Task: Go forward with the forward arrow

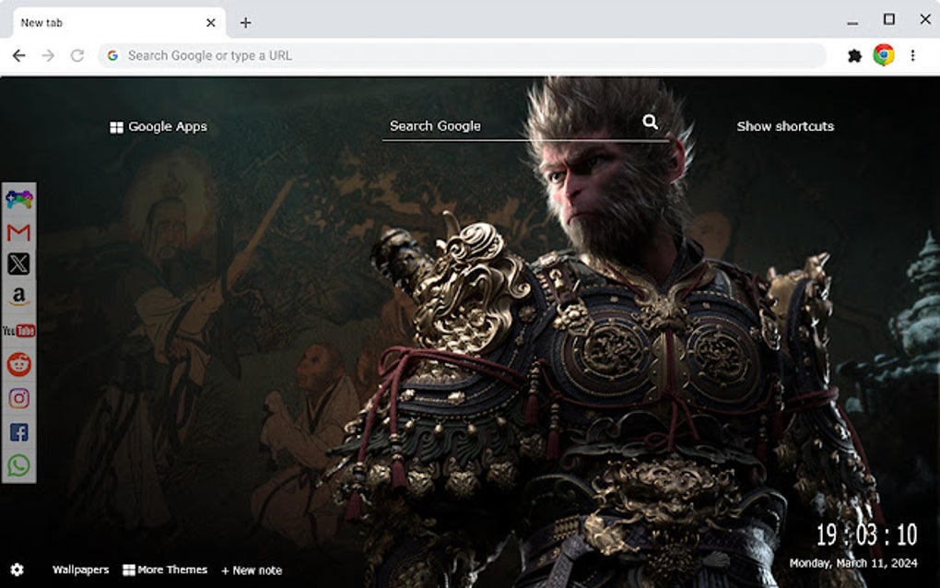Action: click(x=49, y=55)
